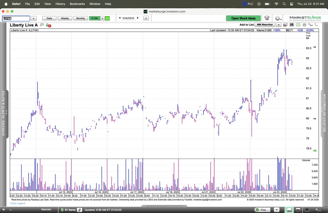This screenshot has height=213, width=328.
Task: Open the Help menu
Action: tap(108, 4)
